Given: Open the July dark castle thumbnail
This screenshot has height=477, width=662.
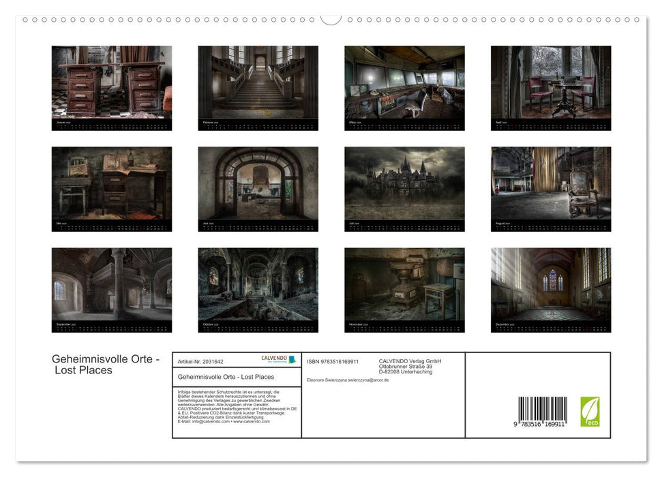Looking at the screenshot, I should tap(404, 183).
